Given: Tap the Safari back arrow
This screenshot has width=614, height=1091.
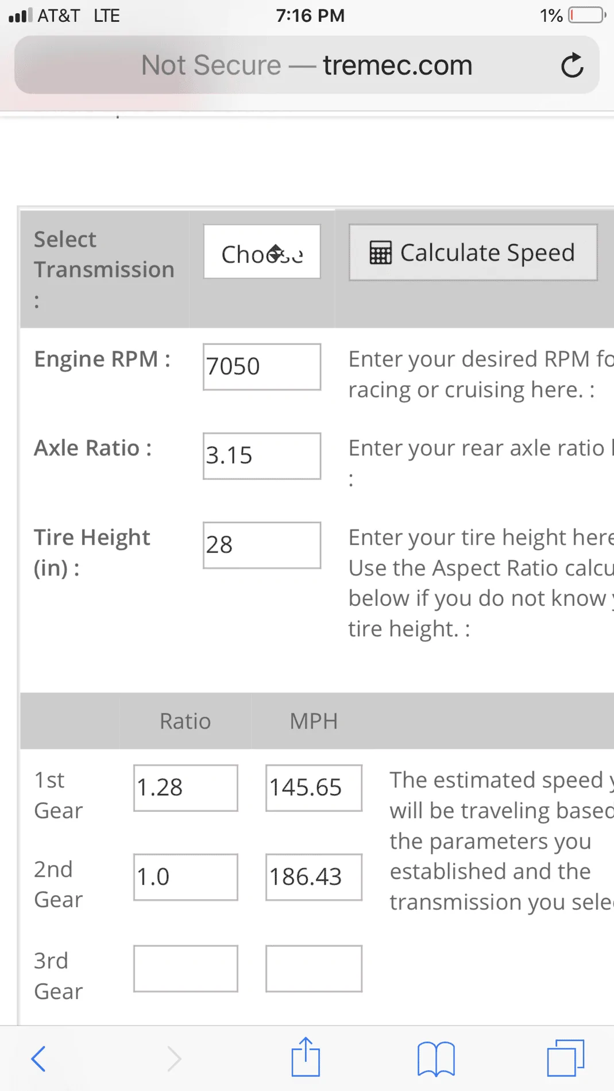Looking at the screenshot, I should (x=38, y=1059).
